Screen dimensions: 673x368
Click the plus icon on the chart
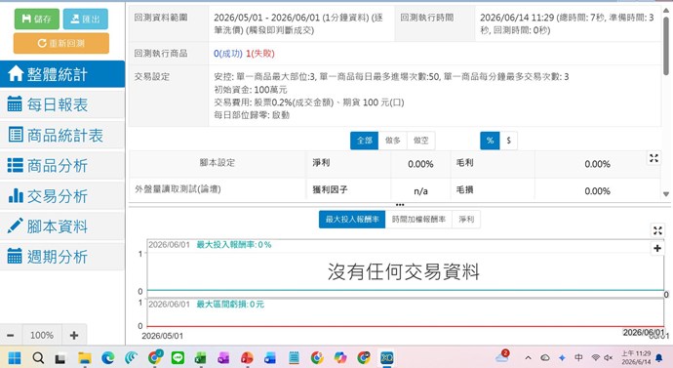[x=657, y=248]
